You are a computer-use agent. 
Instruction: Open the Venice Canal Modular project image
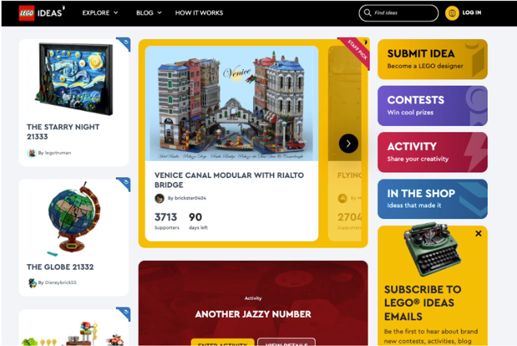tap(232, 103)
